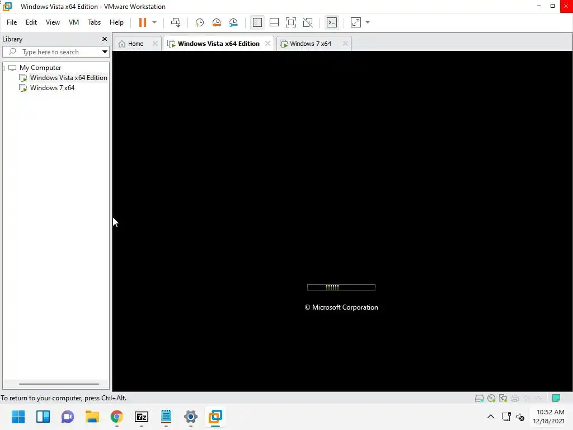Select Windows 7 x64 in library
Screen dimensions: 573x430
(52, 88)
